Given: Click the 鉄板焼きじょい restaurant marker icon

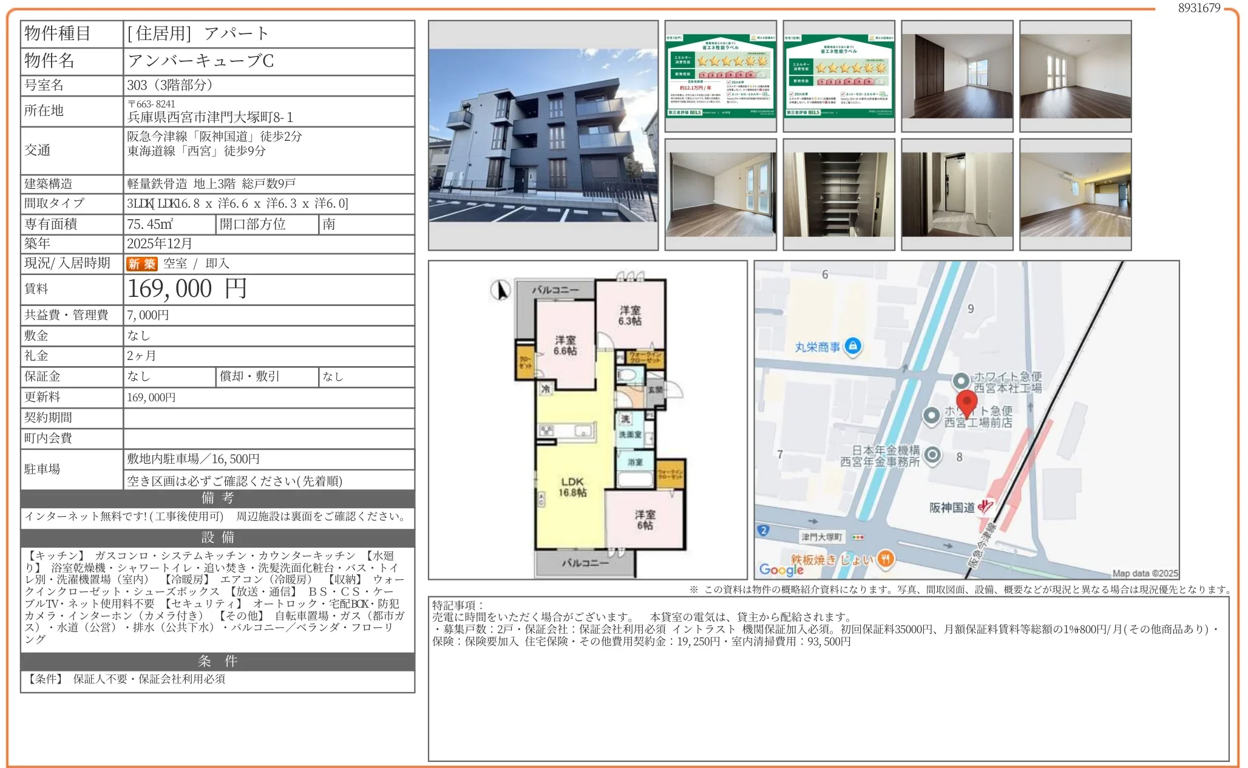Looking at the screenshot, I should tap(886, 559).
